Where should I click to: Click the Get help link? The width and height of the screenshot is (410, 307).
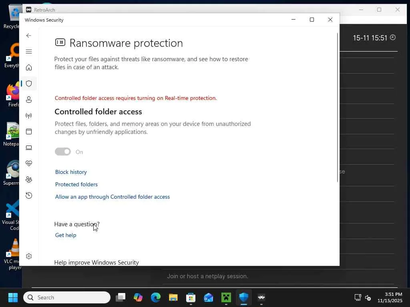(x=66, y=235)
